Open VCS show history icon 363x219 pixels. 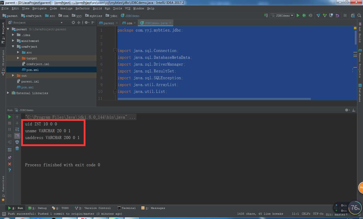pos(331,16)
